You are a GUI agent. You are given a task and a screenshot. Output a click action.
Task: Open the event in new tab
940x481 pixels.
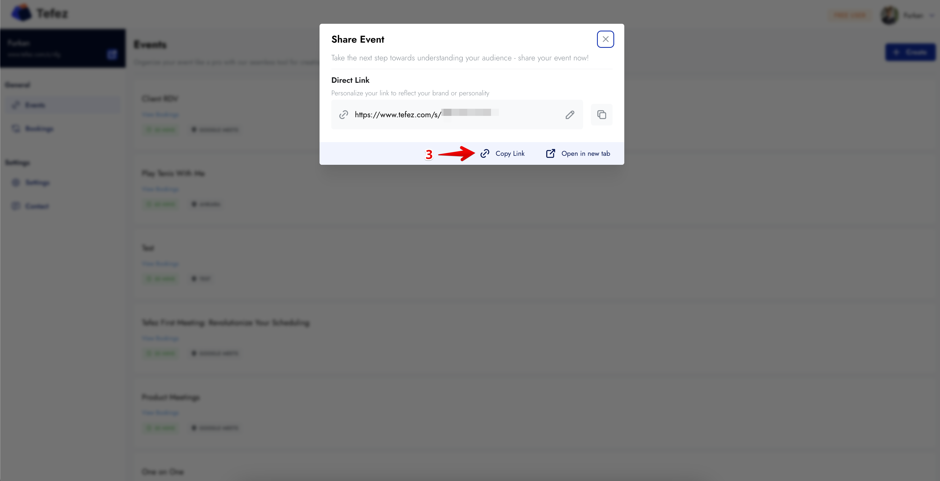pyautogui.click(x=578, y=153)
